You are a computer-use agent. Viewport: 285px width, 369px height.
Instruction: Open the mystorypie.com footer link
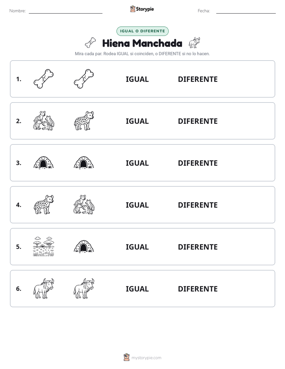142,357
